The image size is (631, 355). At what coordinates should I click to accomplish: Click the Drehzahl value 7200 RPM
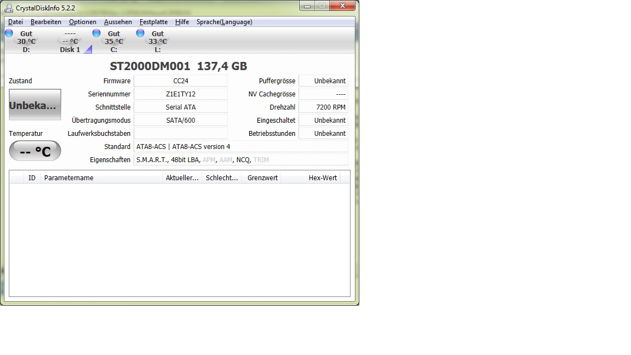click(x=324, y=107)
